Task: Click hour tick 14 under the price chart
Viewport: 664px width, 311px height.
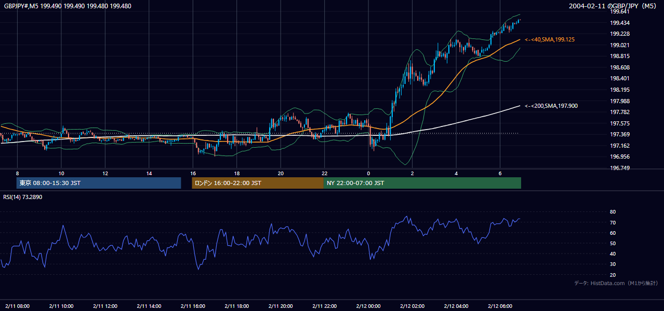Action: pos(149,173)
